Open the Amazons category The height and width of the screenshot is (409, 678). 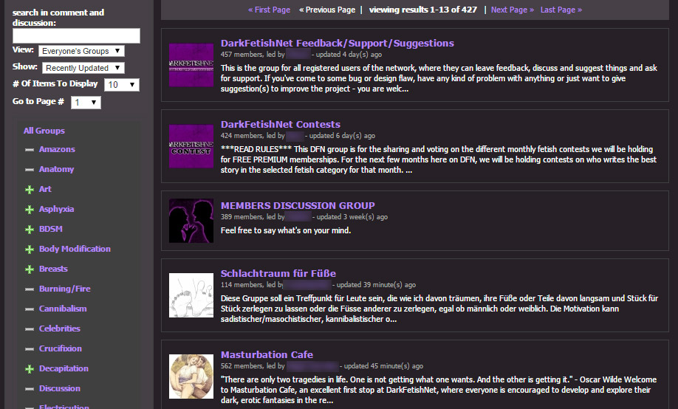(57, 149)
